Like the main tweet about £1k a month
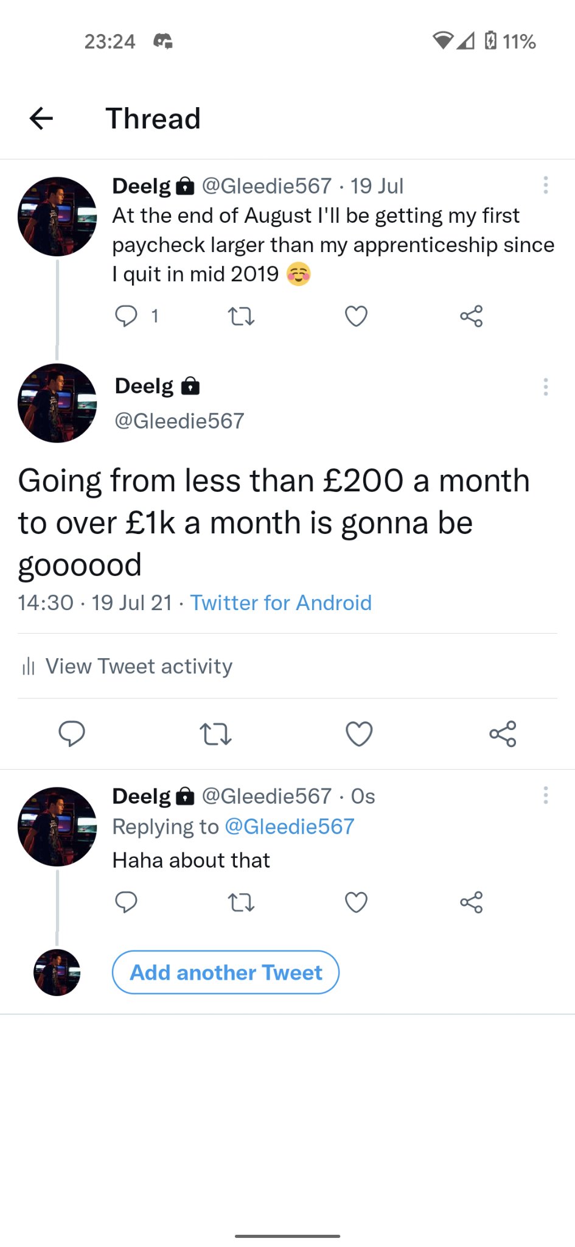 359,734
